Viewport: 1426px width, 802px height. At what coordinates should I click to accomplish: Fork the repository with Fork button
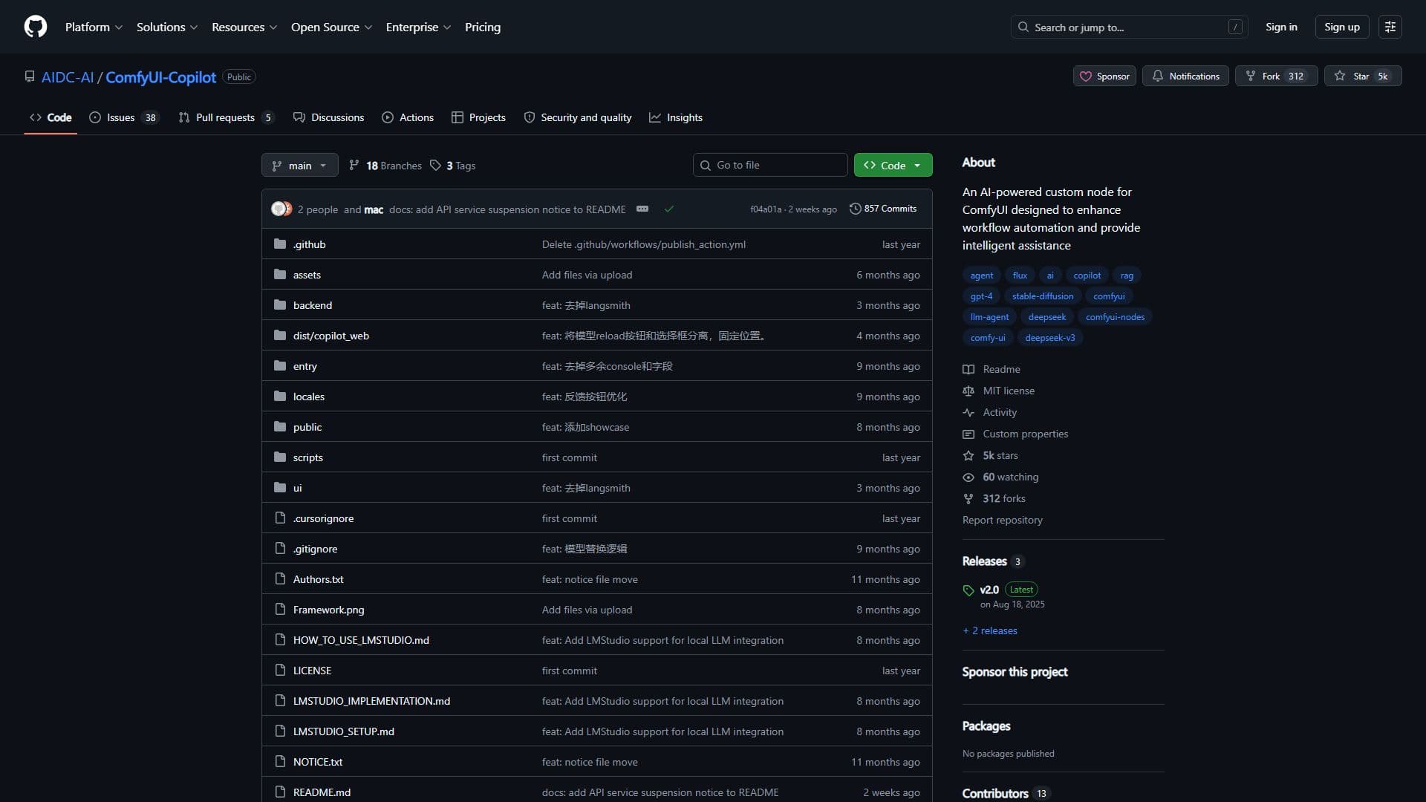click(x=1276, y=76)
